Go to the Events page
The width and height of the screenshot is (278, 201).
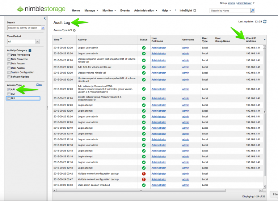(x=125, y=10)
